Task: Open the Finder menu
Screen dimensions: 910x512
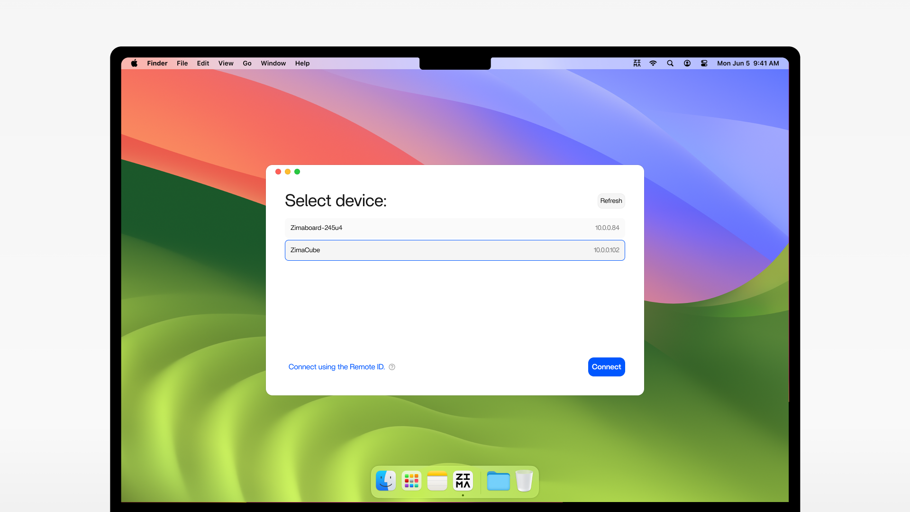Action: tap(157, 63)
